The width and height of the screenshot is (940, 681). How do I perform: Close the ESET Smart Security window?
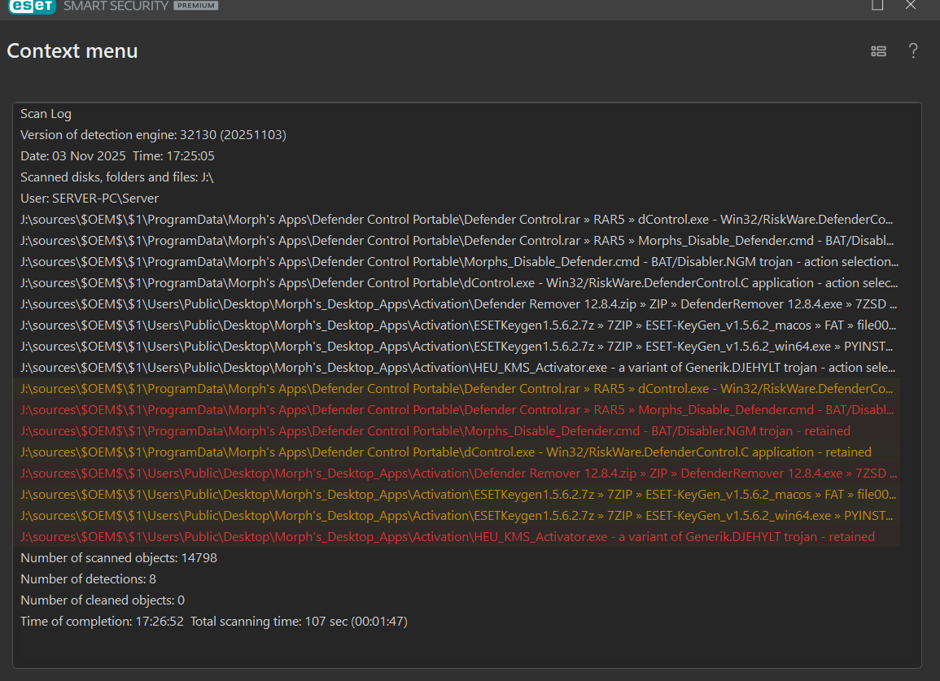(x=911, y=5)
